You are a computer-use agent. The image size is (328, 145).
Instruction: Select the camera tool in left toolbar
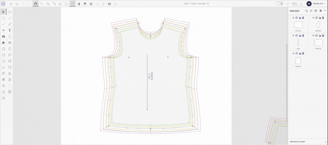pyautogui.click(x=3, y=37)
